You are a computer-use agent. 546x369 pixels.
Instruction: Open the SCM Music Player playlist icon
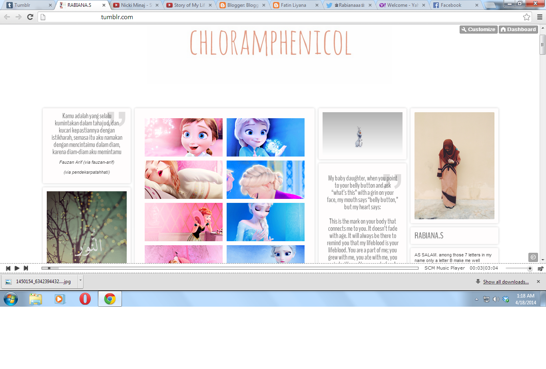540,268
